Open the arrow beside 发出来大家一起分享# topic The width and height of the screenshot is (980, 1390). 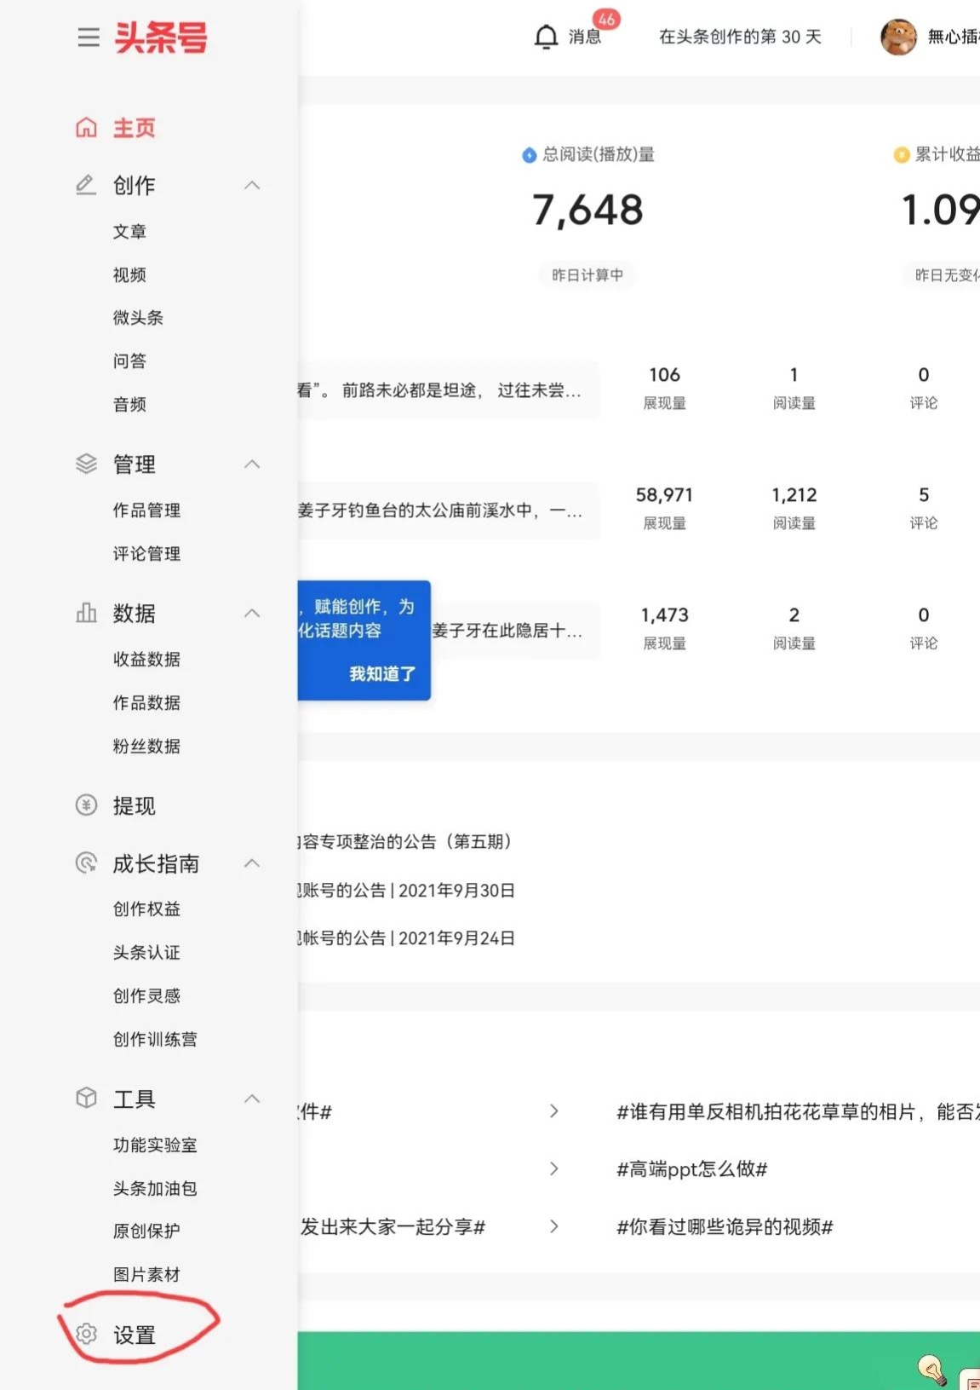(554, 1226)
